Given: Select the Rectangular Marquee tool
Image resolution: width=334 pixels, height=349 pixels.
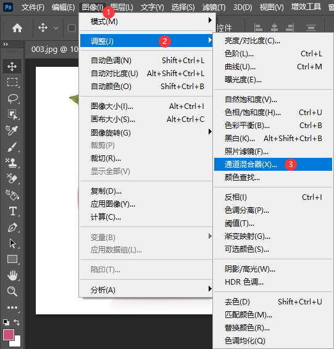Looking at the screenshot, I should (x=12, y=82).
